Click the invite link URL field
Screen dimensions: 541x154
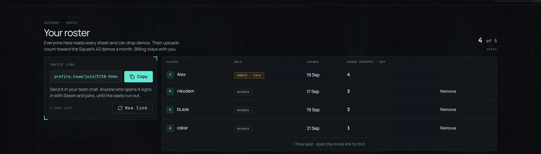click(86, 77)
